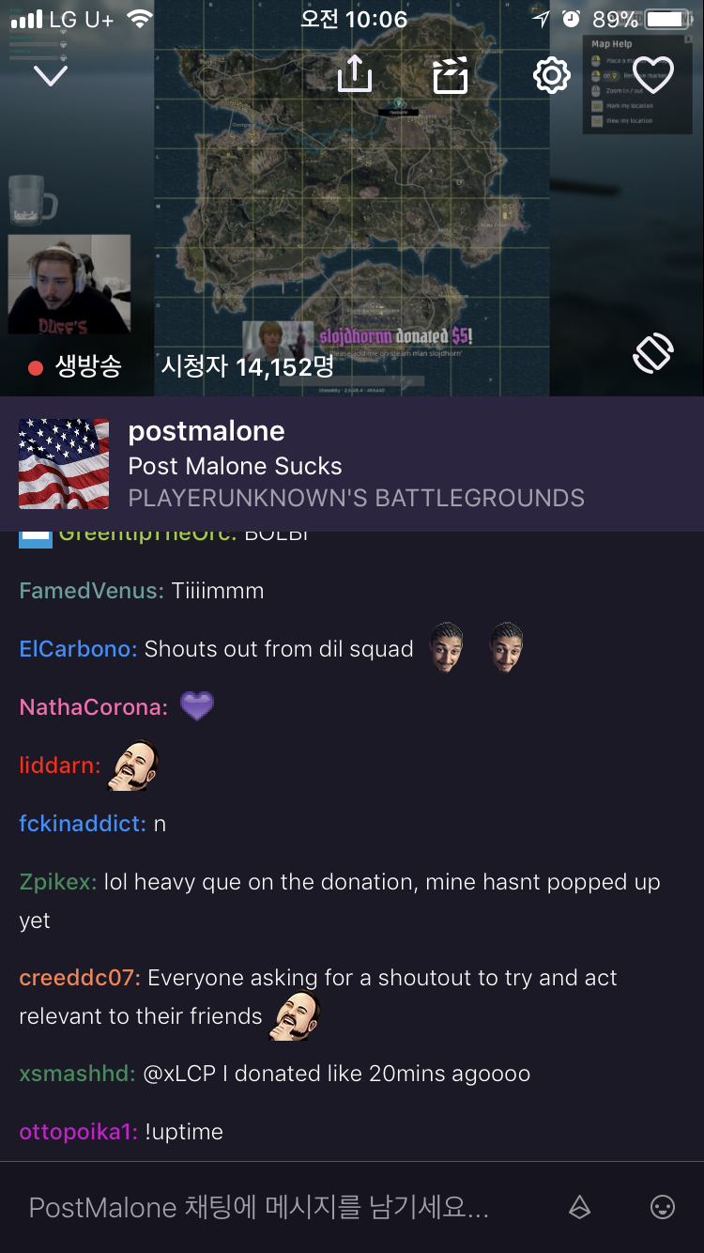Tap the live indicator next to 생방송
Viewport: 704px width, 1253px height.
pos(37,367)
